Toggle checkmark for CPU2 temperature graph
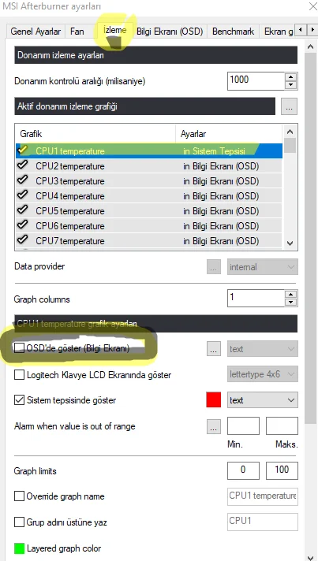This screenshot has height=561, width=318. pyautogui.click(x=23, y=165)
